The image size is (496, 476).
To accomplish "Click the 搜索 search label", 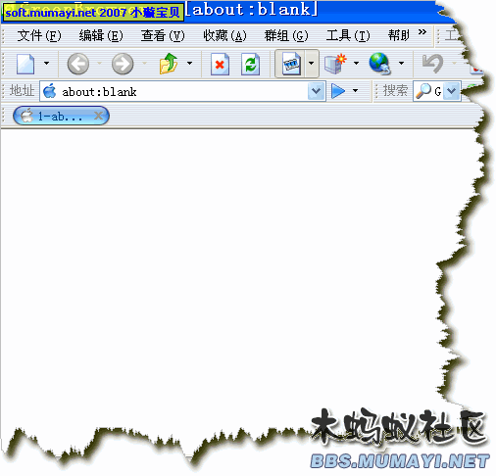I will pos(395,90).
